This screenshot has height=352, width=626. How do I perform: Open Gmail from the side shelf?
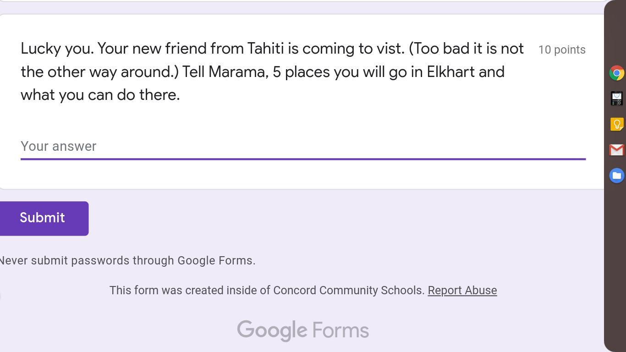(x=616, y=150)
